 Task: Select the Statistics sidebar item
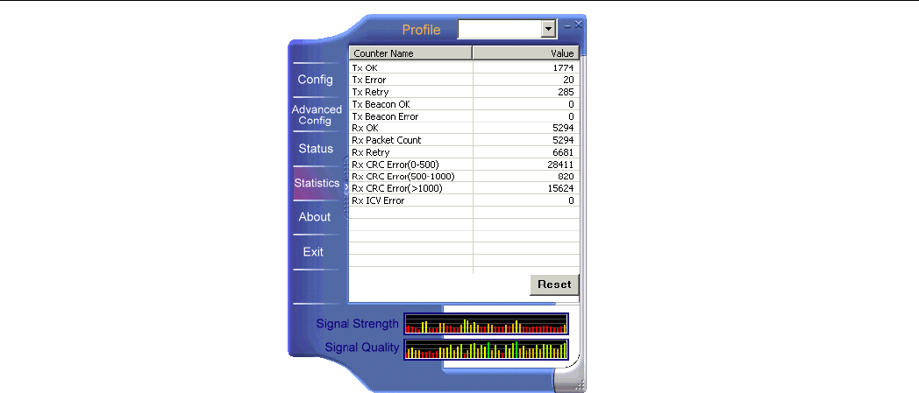click(317, 183)
